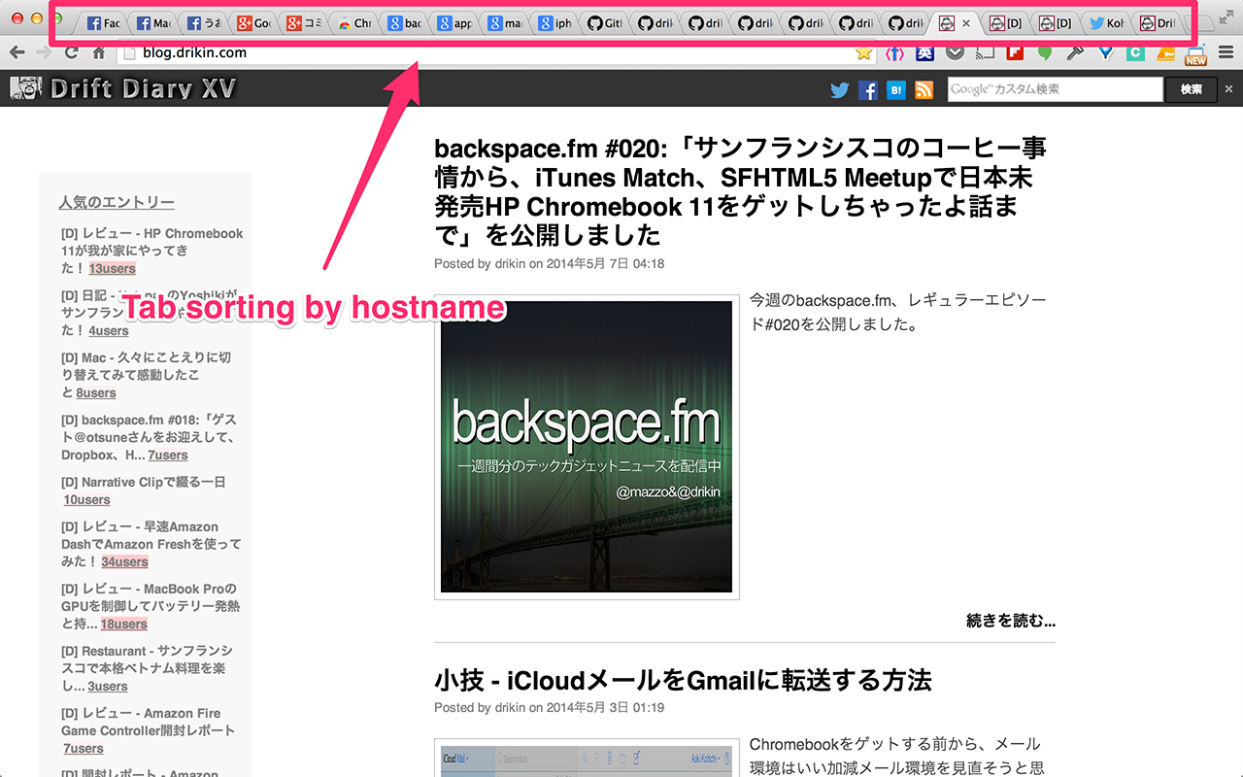Click the 3users bookmark count
Viewport: 1243px width, 777px height.
108,687
